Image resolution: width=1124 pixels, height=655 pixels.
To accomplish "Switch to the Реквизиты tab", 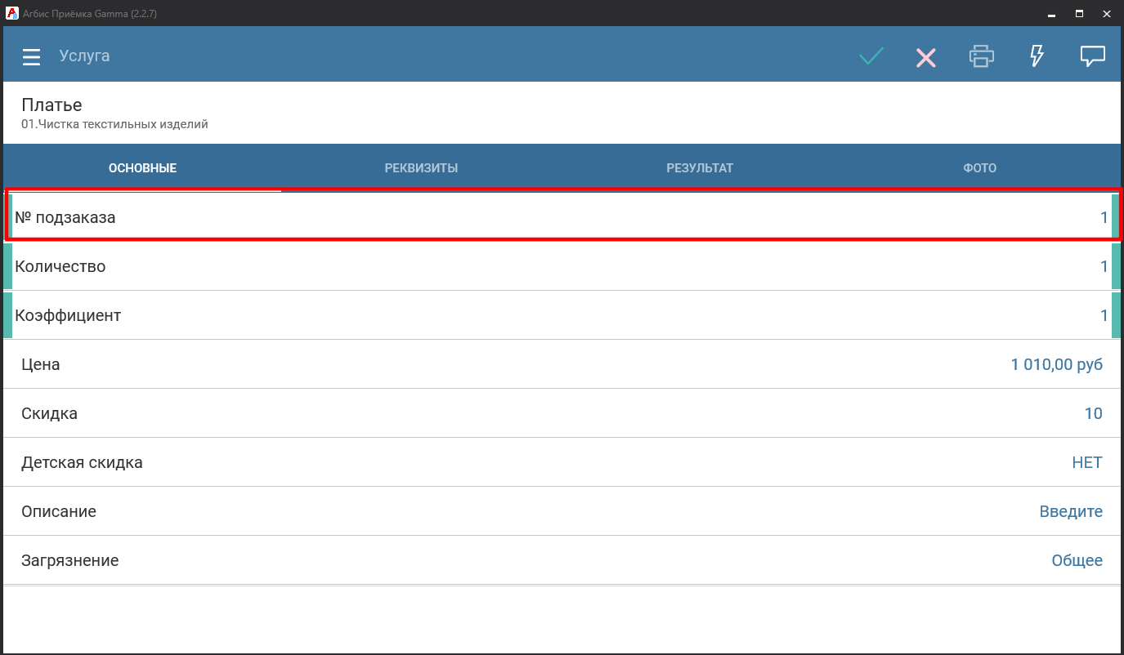I will [421, 168].
